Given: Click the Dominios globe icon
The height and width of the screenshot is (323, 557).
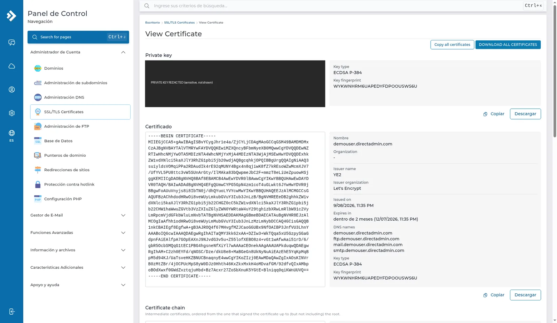Looking at the screenshot, I should (38, 68).
